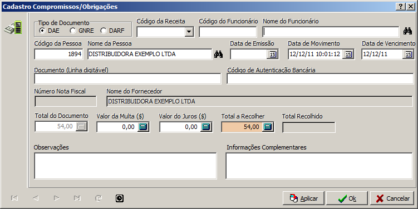This screenshot has width=418, height=209.
Task: Click the refresh record icon
Action: [x=99, y=198]
